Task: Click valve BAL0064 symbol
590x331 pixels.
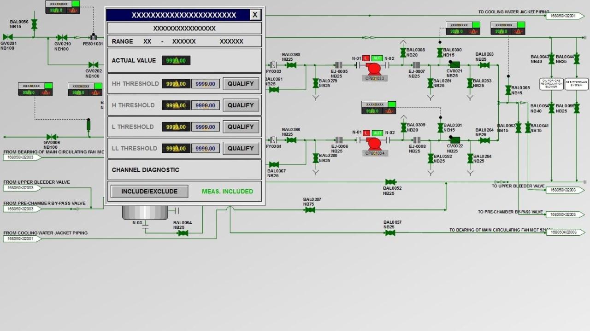Action: click(x=183, y=233)
